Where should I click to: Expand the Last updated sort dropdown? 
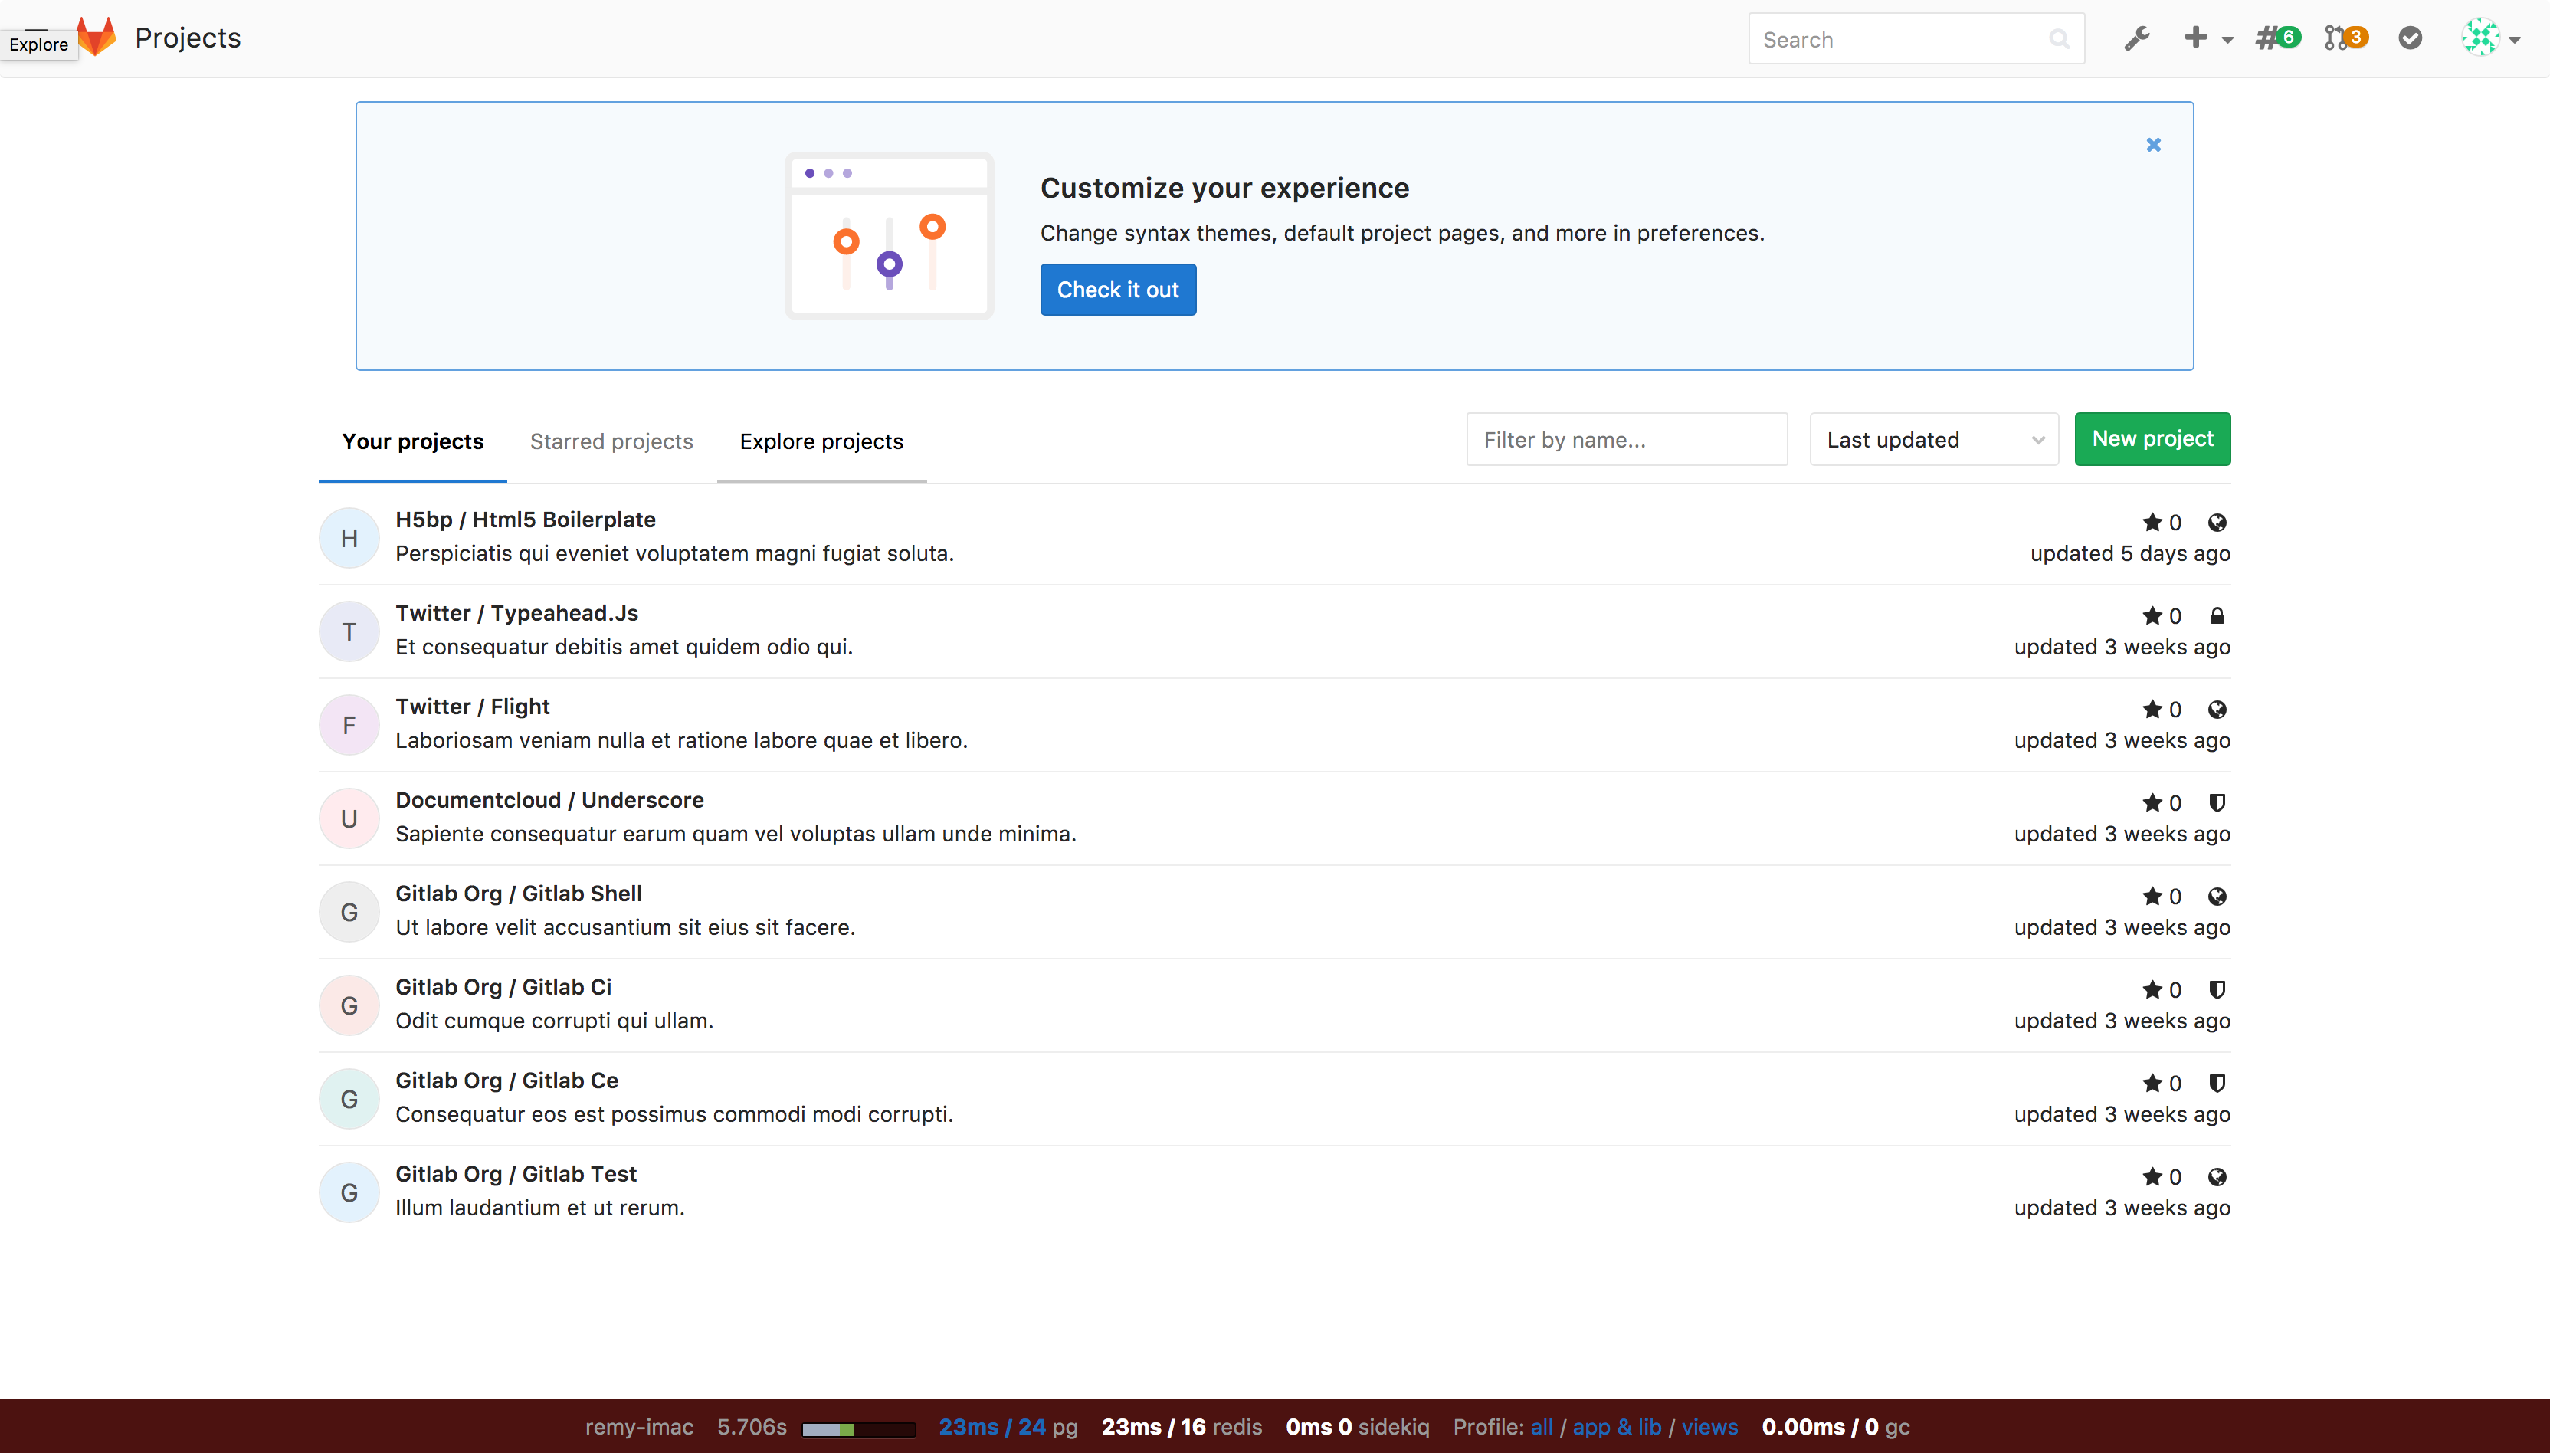(x=1933, y=440)
